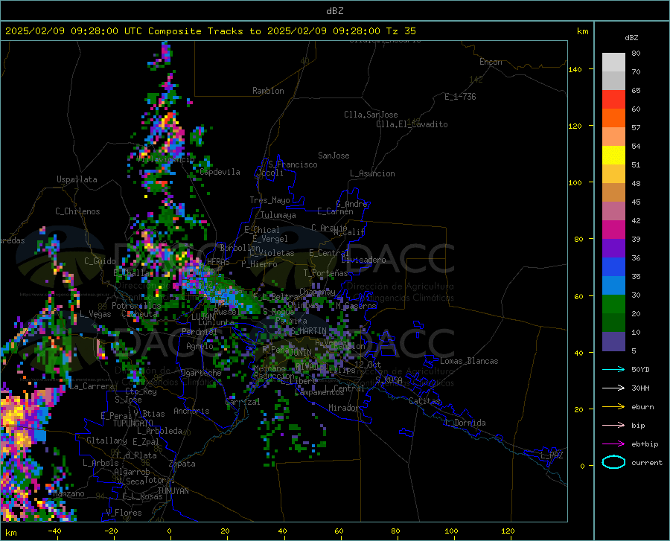Click the Divisadero map label

coord(363,260)
